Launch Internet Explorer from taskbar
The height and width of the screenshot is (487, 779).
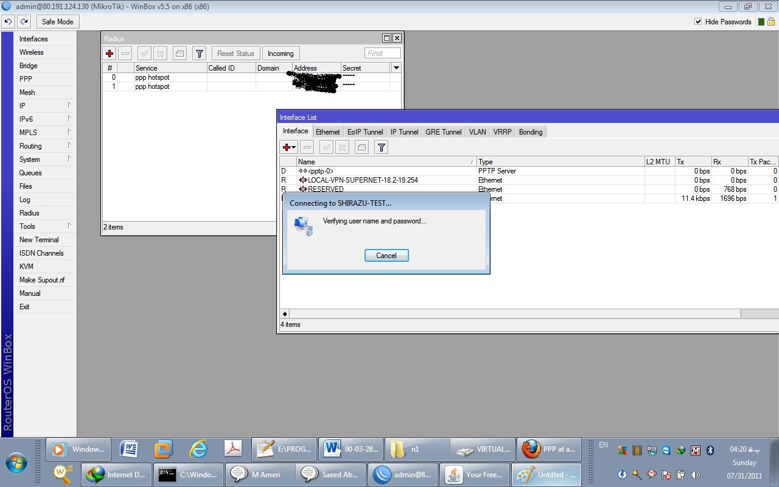click(198, 449)
